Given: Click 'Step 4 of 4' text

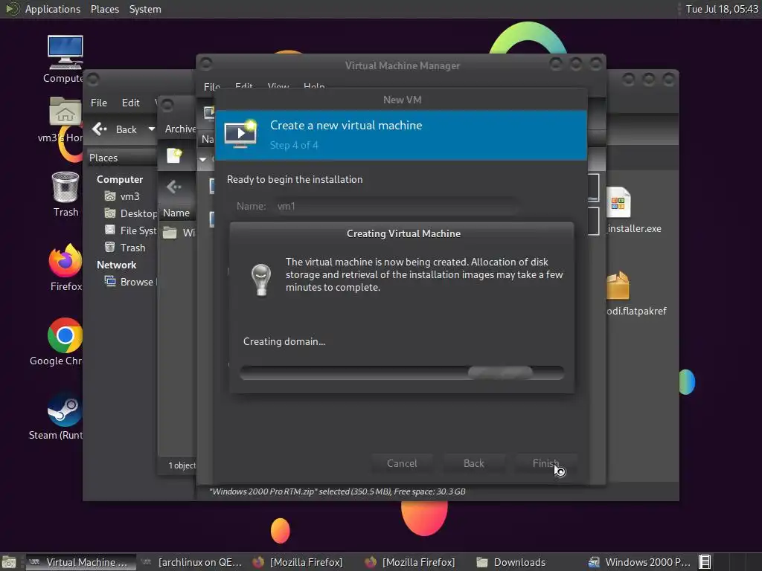Looking at the screenshot, I should (294, 145).
